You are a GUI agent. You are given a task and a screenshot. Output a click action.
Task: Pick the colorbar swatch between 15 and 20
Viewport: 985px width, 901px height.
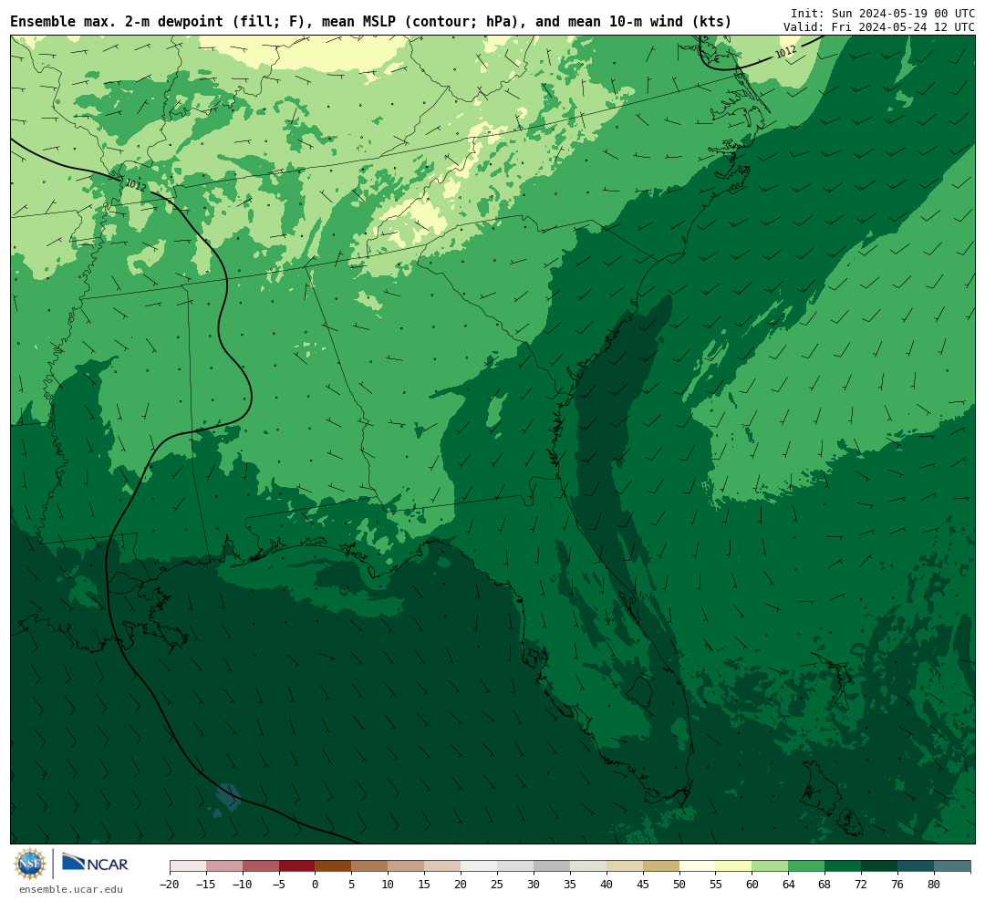[442, 865]
